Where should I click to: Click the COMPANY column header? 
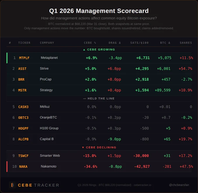pos(47,43)
